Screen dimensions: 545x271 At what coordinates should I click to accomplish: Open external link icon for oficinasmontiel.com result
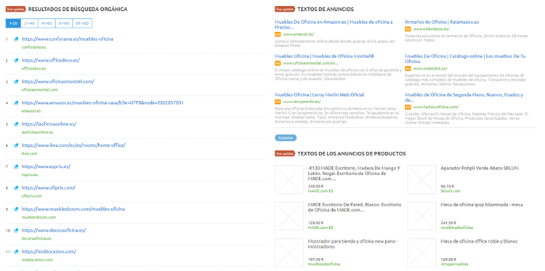[x=16, y=81]
